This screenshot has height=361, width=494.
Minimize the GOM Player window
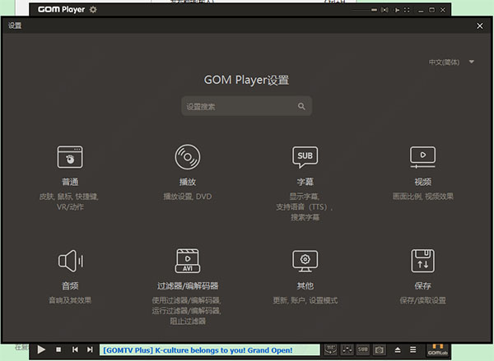[421, 11]
